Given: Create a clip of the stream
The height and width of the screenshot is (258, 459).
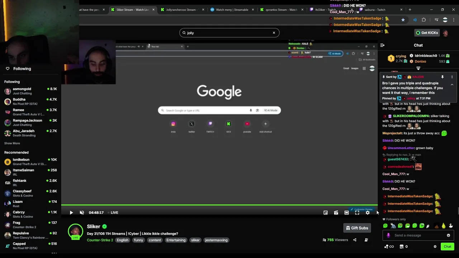Looking at the screenshot, I should (336, 212).
